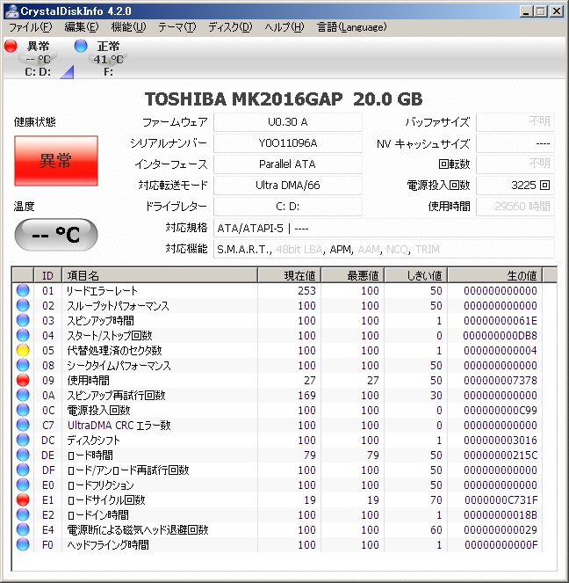Screen dimensions: 569x583
Task: Open the ヘルプ(H) menu
Action: point(284,27)
